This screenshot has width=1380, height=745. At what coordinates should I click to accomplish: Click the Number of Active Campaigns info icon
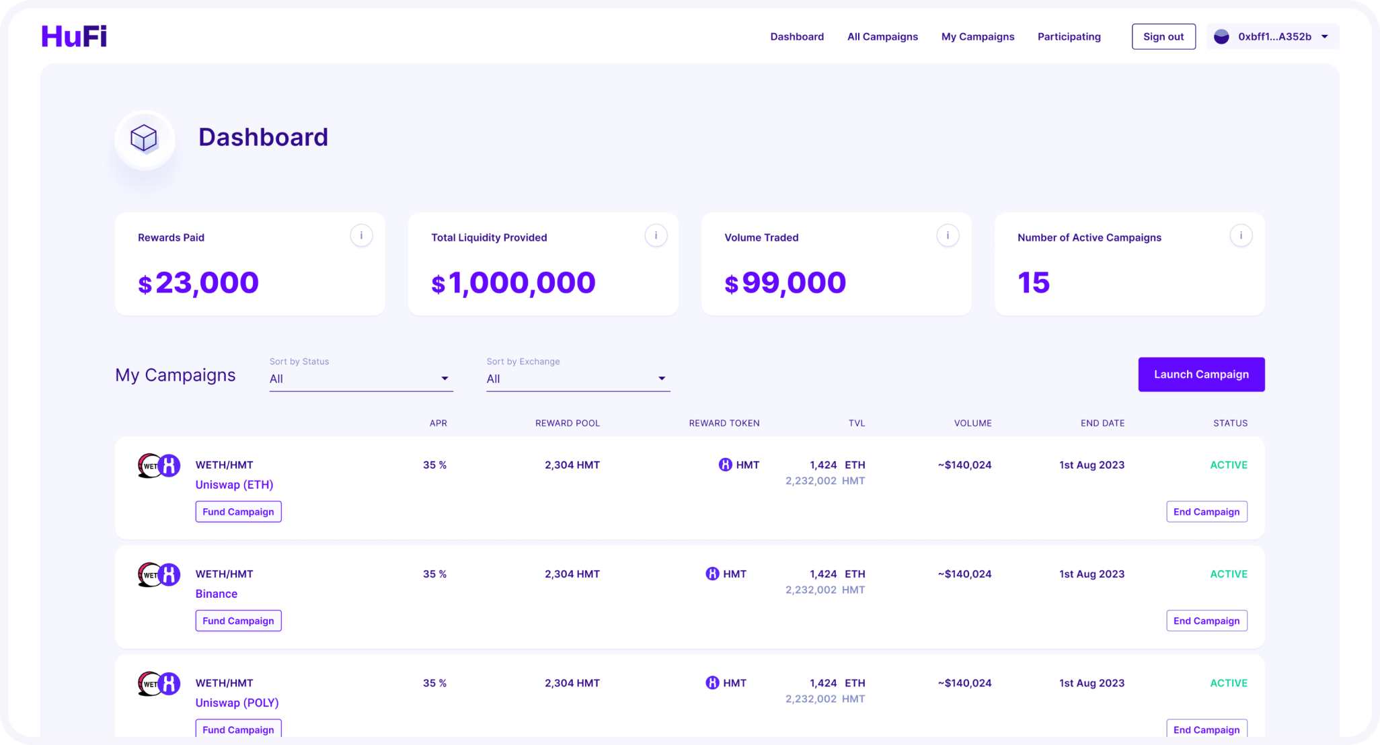click(1241, 235)
